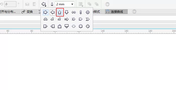The height and width of the screenshot is (90, 176).
Task: Pick the pentagon arrow shape
Action: point(81,19)
